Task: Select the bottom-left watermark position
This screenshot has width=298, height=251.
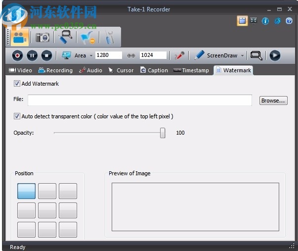Action: click(26, 230)
